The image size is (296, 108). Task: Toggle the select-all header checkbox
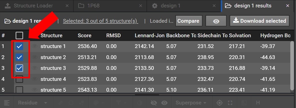(19, 36)
